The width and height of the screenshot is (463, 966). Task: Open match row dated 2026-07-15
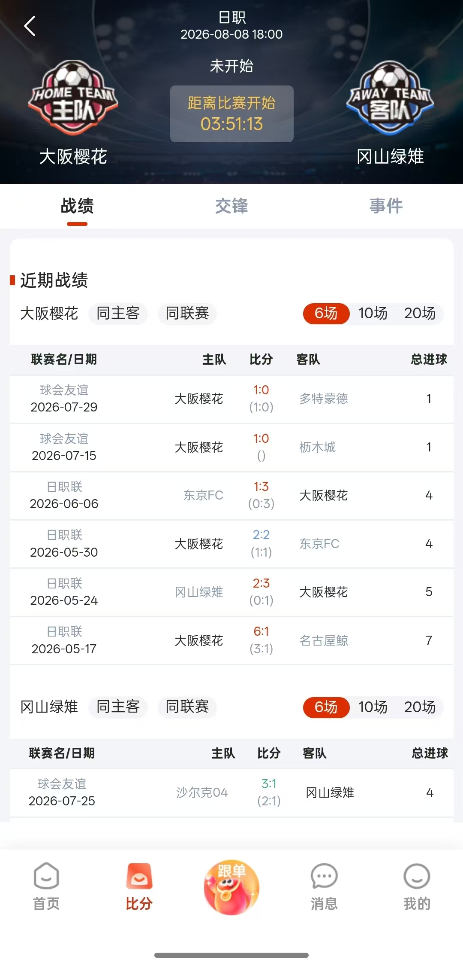pyautogui.click(x=231, y=448)
